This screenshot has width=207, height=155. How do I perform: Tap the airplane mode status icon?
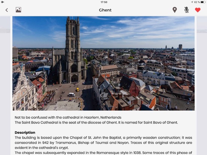[3, 2]
